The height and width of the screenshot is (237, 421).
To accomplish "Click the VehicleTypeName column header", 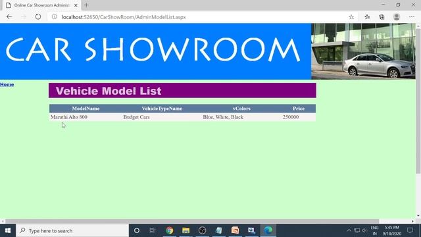I will click(162, 109).
